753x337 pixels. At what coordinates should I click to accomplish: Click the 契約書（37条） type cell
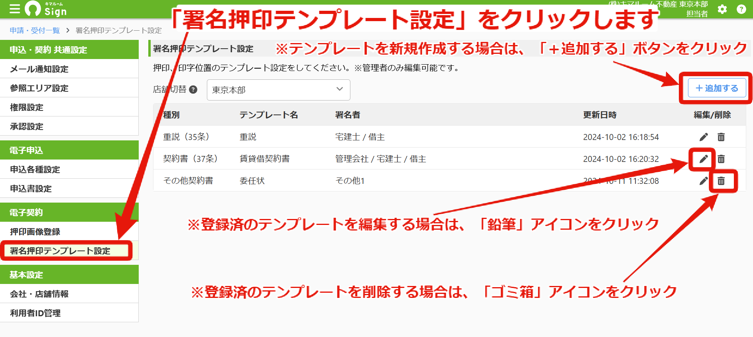point(191,159)
